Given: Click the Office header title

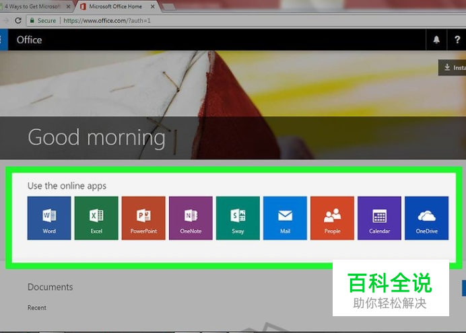Looking at the screenshot, I should [29, 40].
